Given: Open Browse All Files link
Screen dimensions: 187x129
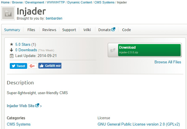Looking at the screenshot, I should click(168, 62).
